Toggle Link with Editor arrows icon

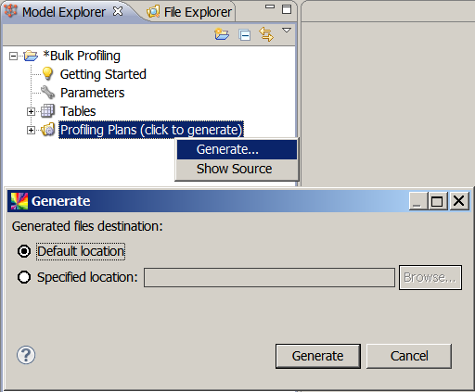click(266, 34)
